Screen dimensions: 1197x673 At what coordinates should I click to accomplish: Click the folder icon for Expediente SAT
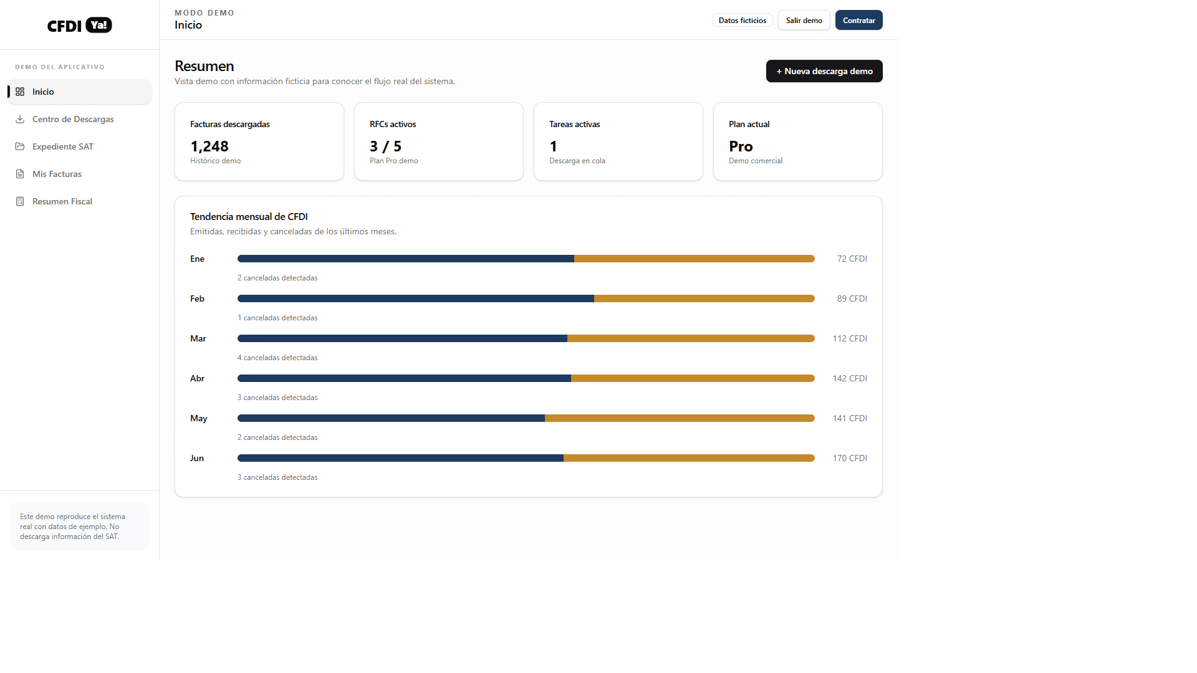point(20,146)
